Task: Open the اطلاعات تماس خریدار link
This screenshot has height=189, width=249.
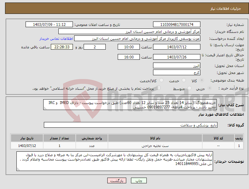Action: pyautogui.click(x=56, y=39)
